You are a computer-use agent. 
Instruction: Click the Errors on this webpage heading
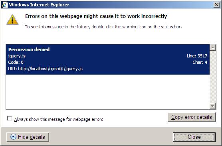96,16
